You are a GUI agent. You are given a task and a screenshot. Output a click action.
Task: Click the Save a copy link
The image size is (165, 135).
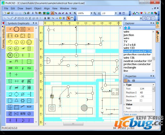tap(131, 114)
